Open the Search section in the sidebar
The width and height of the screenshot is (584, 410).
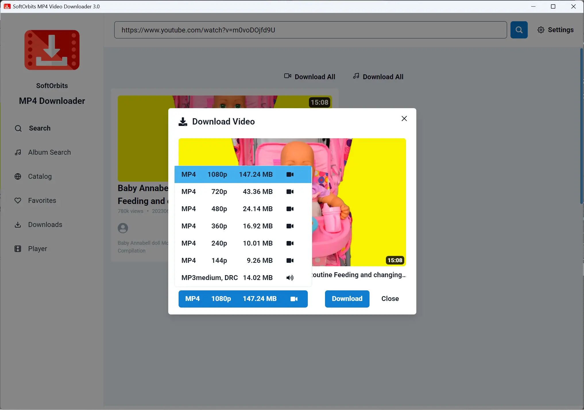pos(40,128)
